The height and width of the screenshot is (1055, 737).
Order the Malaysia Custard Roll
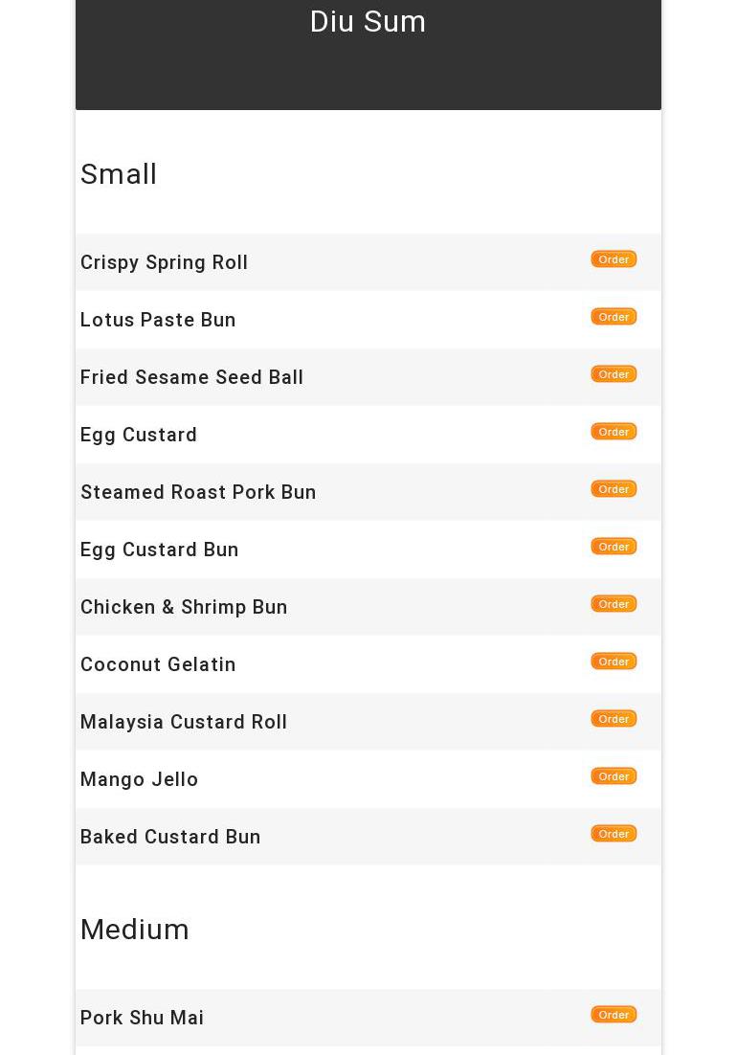click(x=614, y=719)
